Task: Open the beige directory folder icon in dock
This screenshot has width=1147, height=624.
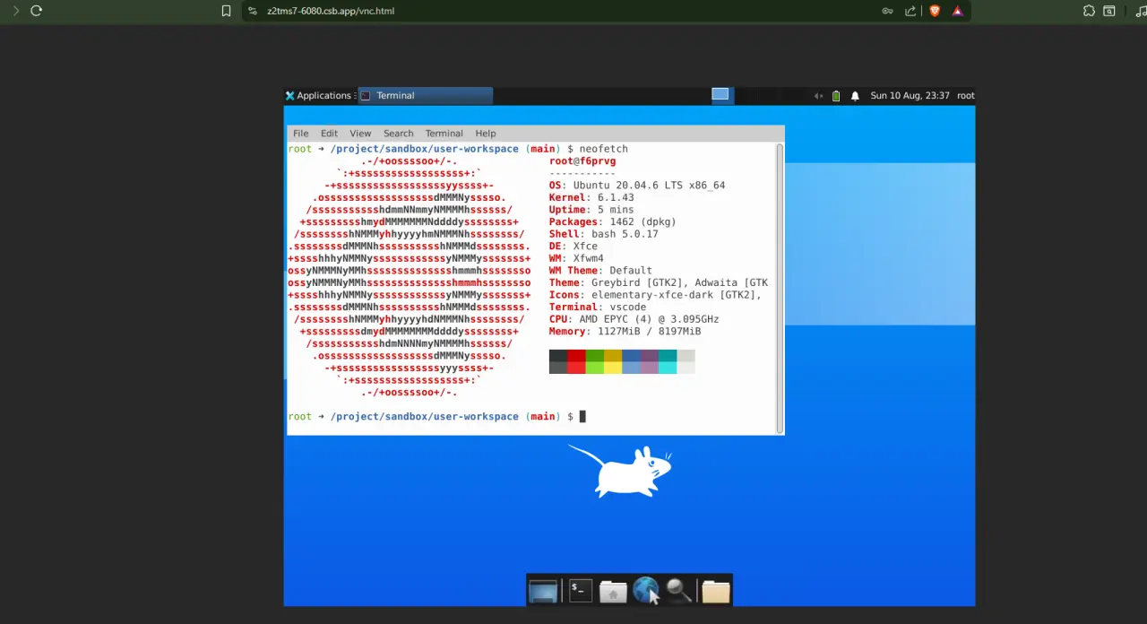Action: pos(715,591)
